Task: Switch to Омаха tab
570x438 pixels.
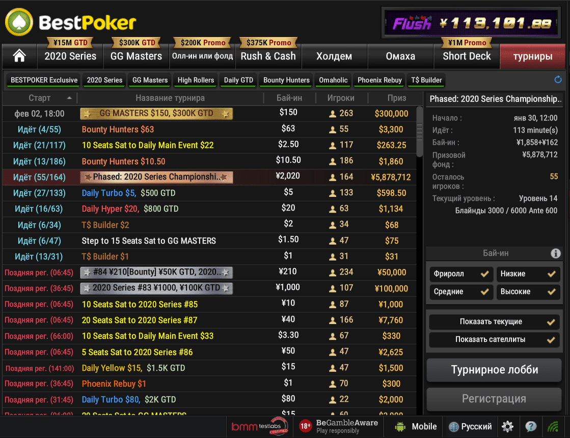Action: [400, 56]
